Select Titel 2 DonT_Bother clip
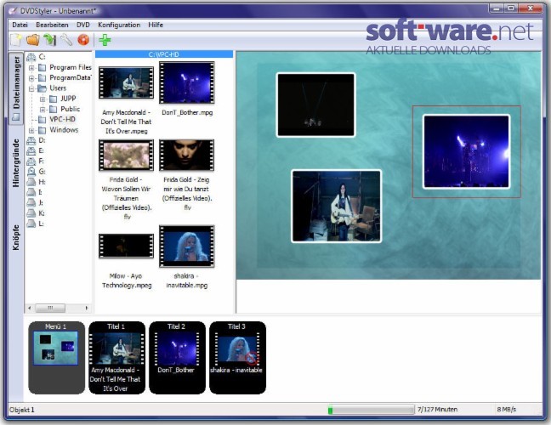The image size is (551, 425). [177, 357]
